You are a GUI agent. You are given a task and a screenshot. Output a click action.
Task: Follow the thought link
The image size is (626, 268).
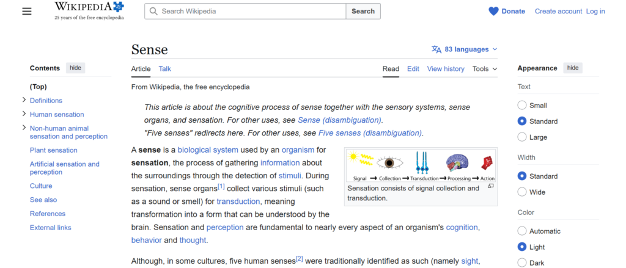[x=193, y=240]
